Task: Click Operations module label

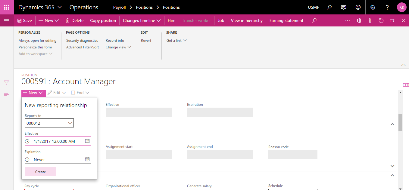Action: tap(84, 7)
